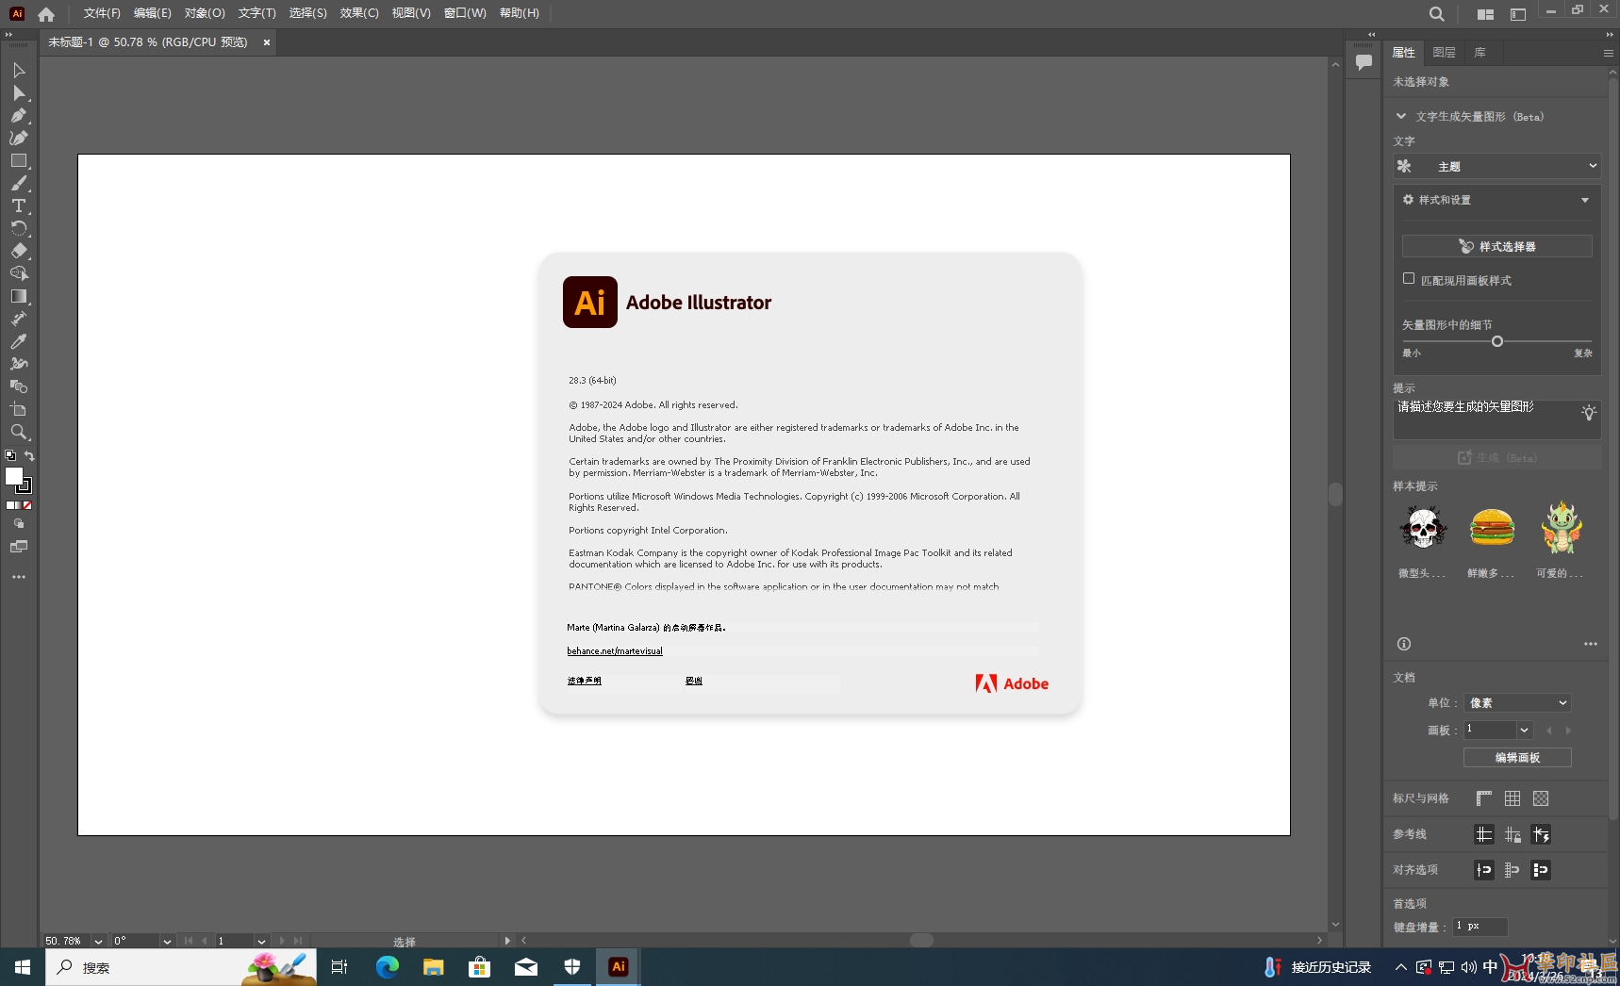This screenshot has height=986, width=1620.
Task: Select the Type tool
Action: pos(18,206)
